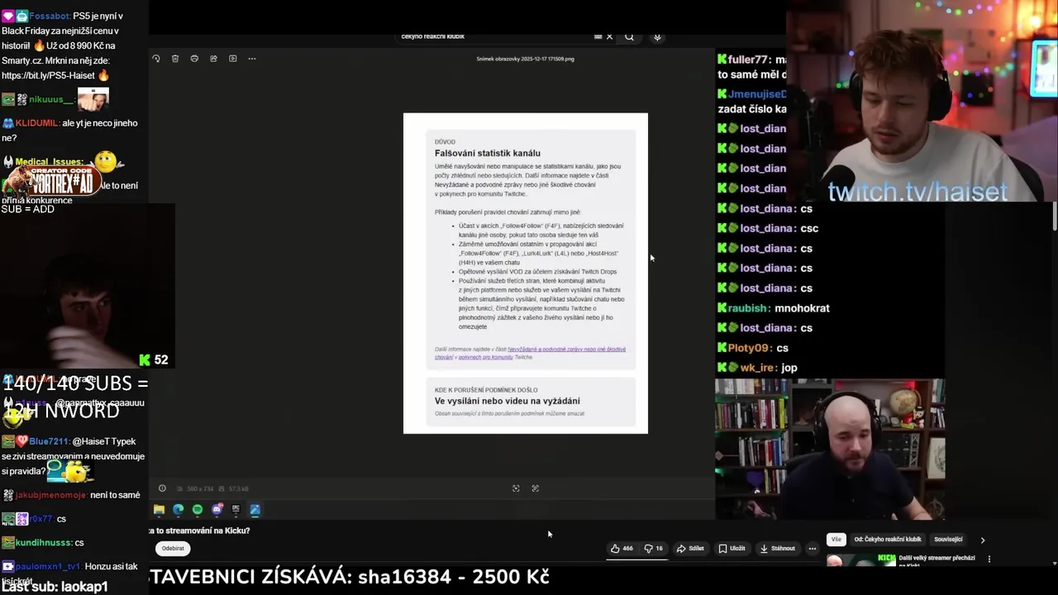Select the Související chip

pos(948,540)
